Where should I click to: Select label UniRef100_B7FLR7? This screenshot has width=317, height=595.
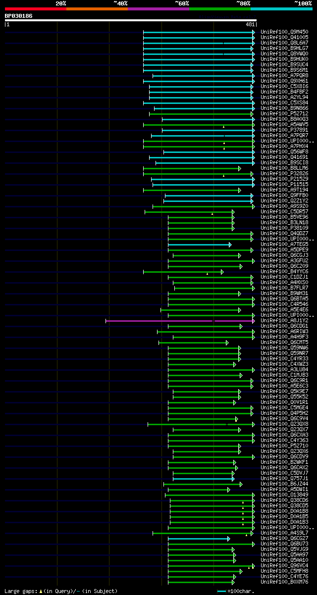284,288
